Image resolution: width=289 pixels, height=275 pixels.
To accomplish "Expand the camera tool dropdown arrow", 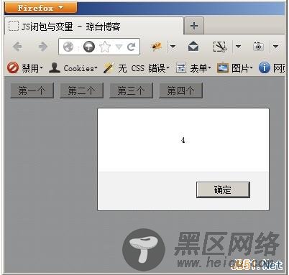I will point(276,47).
